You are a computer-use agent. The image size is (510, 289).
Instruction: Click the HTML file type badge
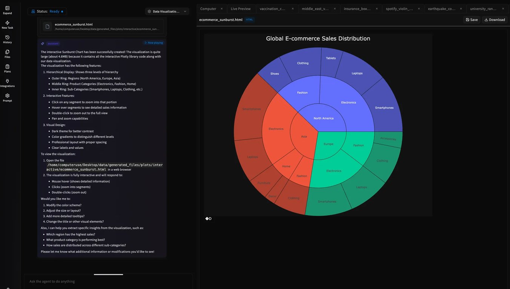point(250,20)
